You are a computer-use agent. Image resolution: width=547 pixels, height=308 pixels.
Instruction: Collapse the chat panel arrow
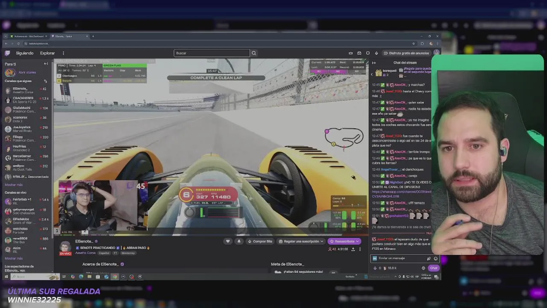tap(374, 63)
